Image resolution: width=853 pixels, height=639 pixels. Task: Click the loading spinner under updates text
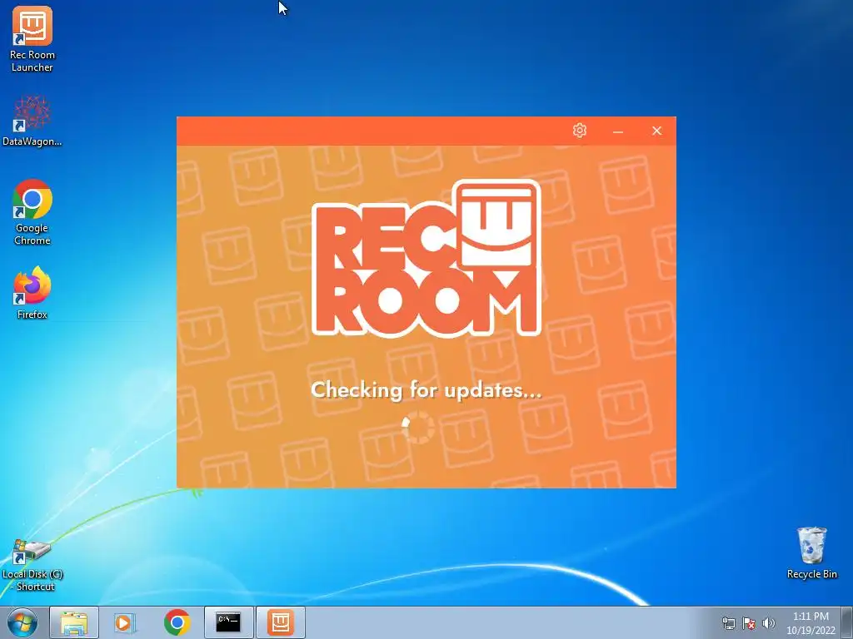(x=418, y=427)
